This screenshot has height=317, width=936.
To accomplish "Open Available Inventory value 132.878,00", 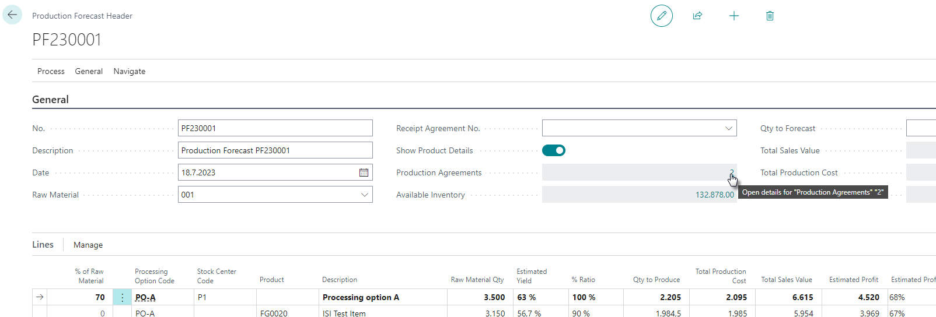I will [x=714, y=195].
